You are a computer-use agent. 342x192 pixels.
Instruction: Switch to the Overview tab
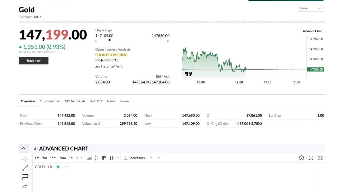(x=28, y=101)
